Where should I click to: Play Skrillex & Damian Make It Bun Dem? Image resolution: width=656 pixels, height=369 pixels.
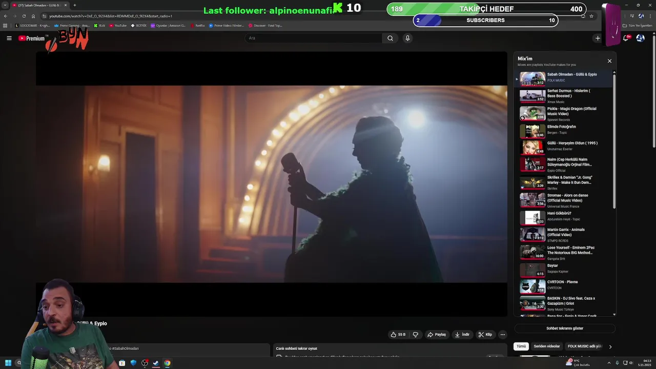coord(563,182)
